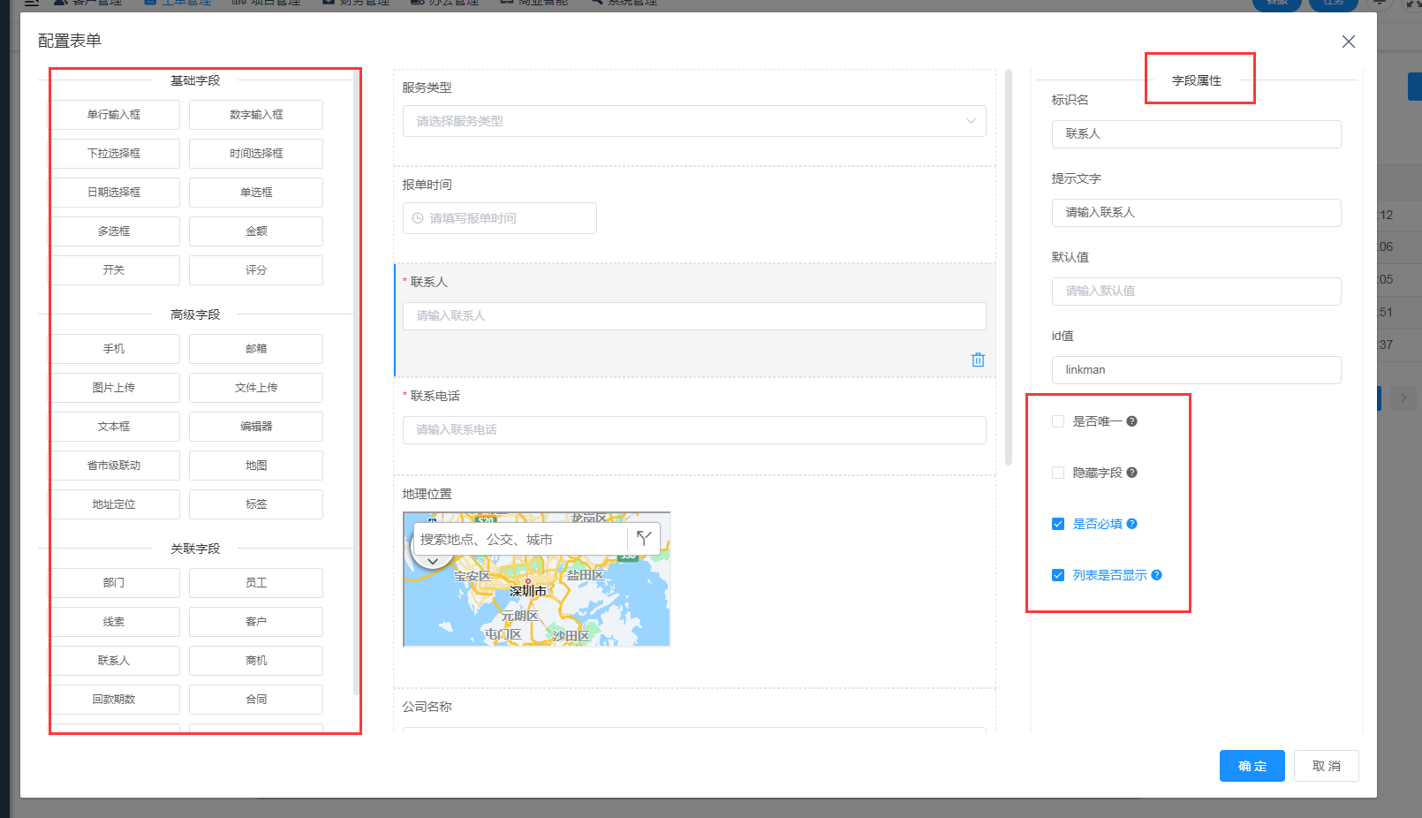Click clock icon in 报单时间 field

(418, 218)
